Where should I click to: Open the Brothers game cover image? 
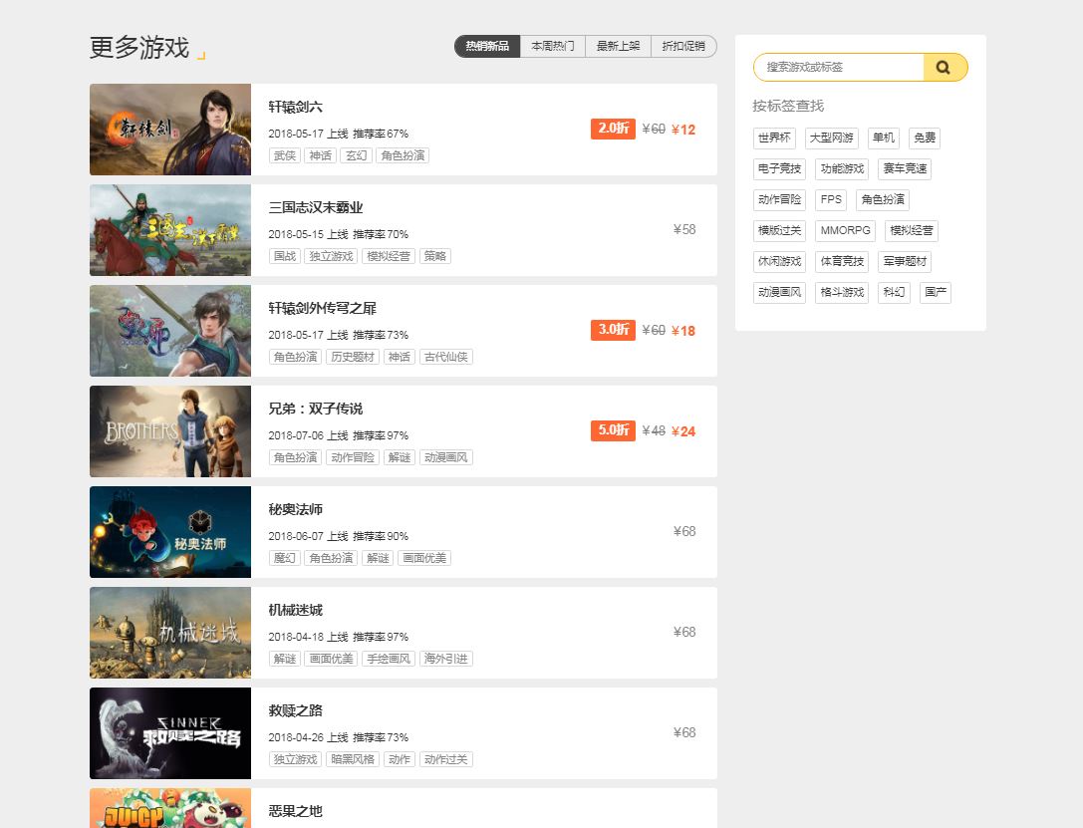pyautogui.click(x=170, y=431)
